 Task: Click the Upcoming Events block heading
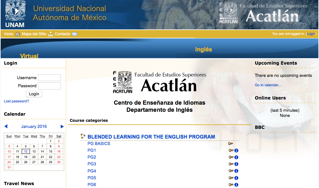click(x=276, y=63)
